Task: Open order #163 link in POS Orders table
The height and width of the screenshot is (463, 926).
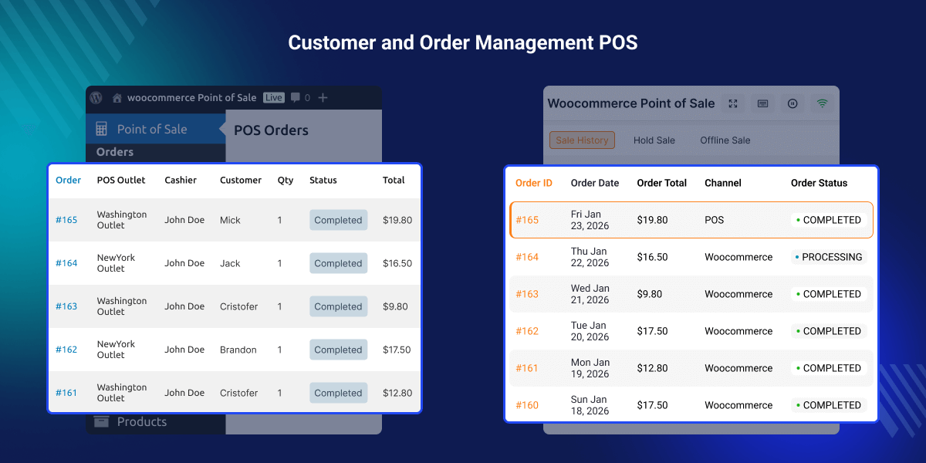Action: (66, 306)
